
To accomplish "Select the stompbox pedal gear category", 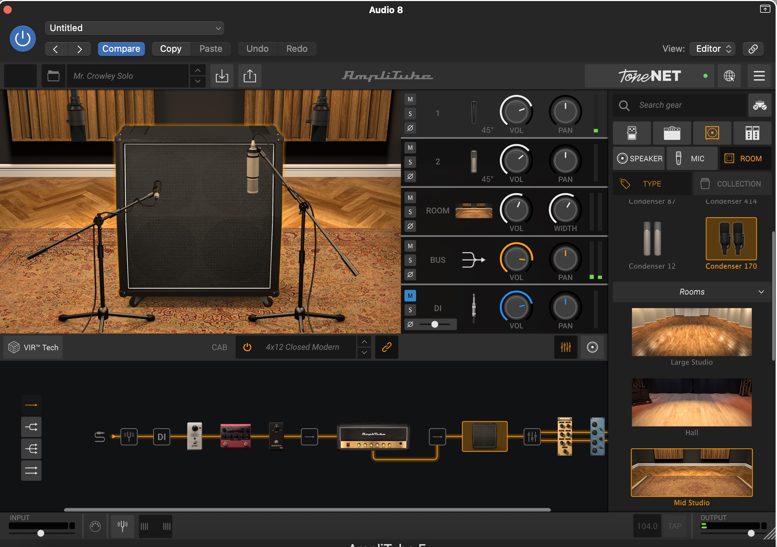I will click(632, 133).
